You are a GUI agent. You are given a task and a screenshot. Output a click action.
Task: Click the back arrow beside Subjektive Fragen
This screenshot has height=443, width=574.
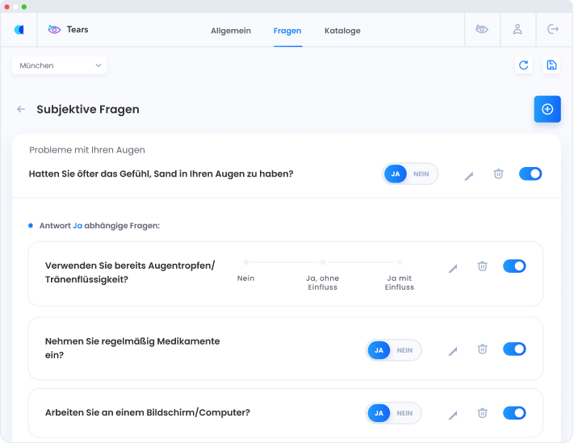[21, 109]
